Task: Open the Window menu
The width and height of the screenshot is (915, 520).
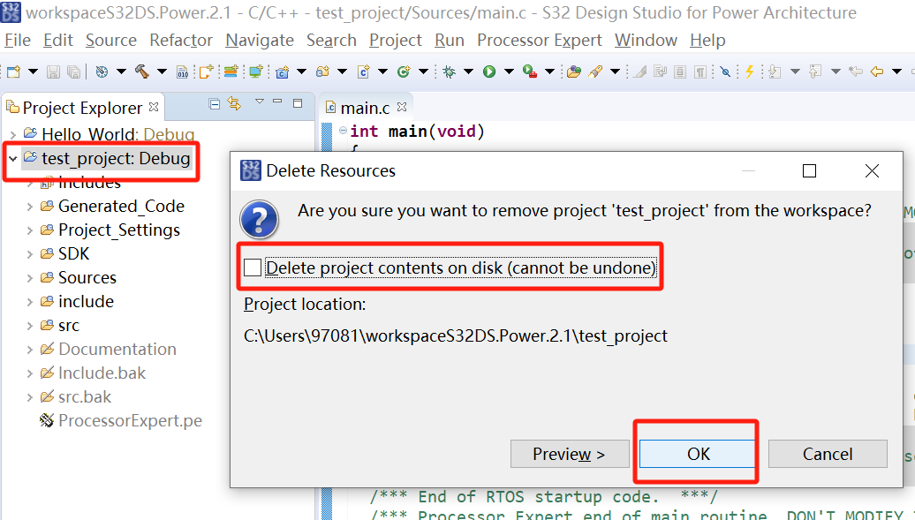Action: [x=646, y=41]
